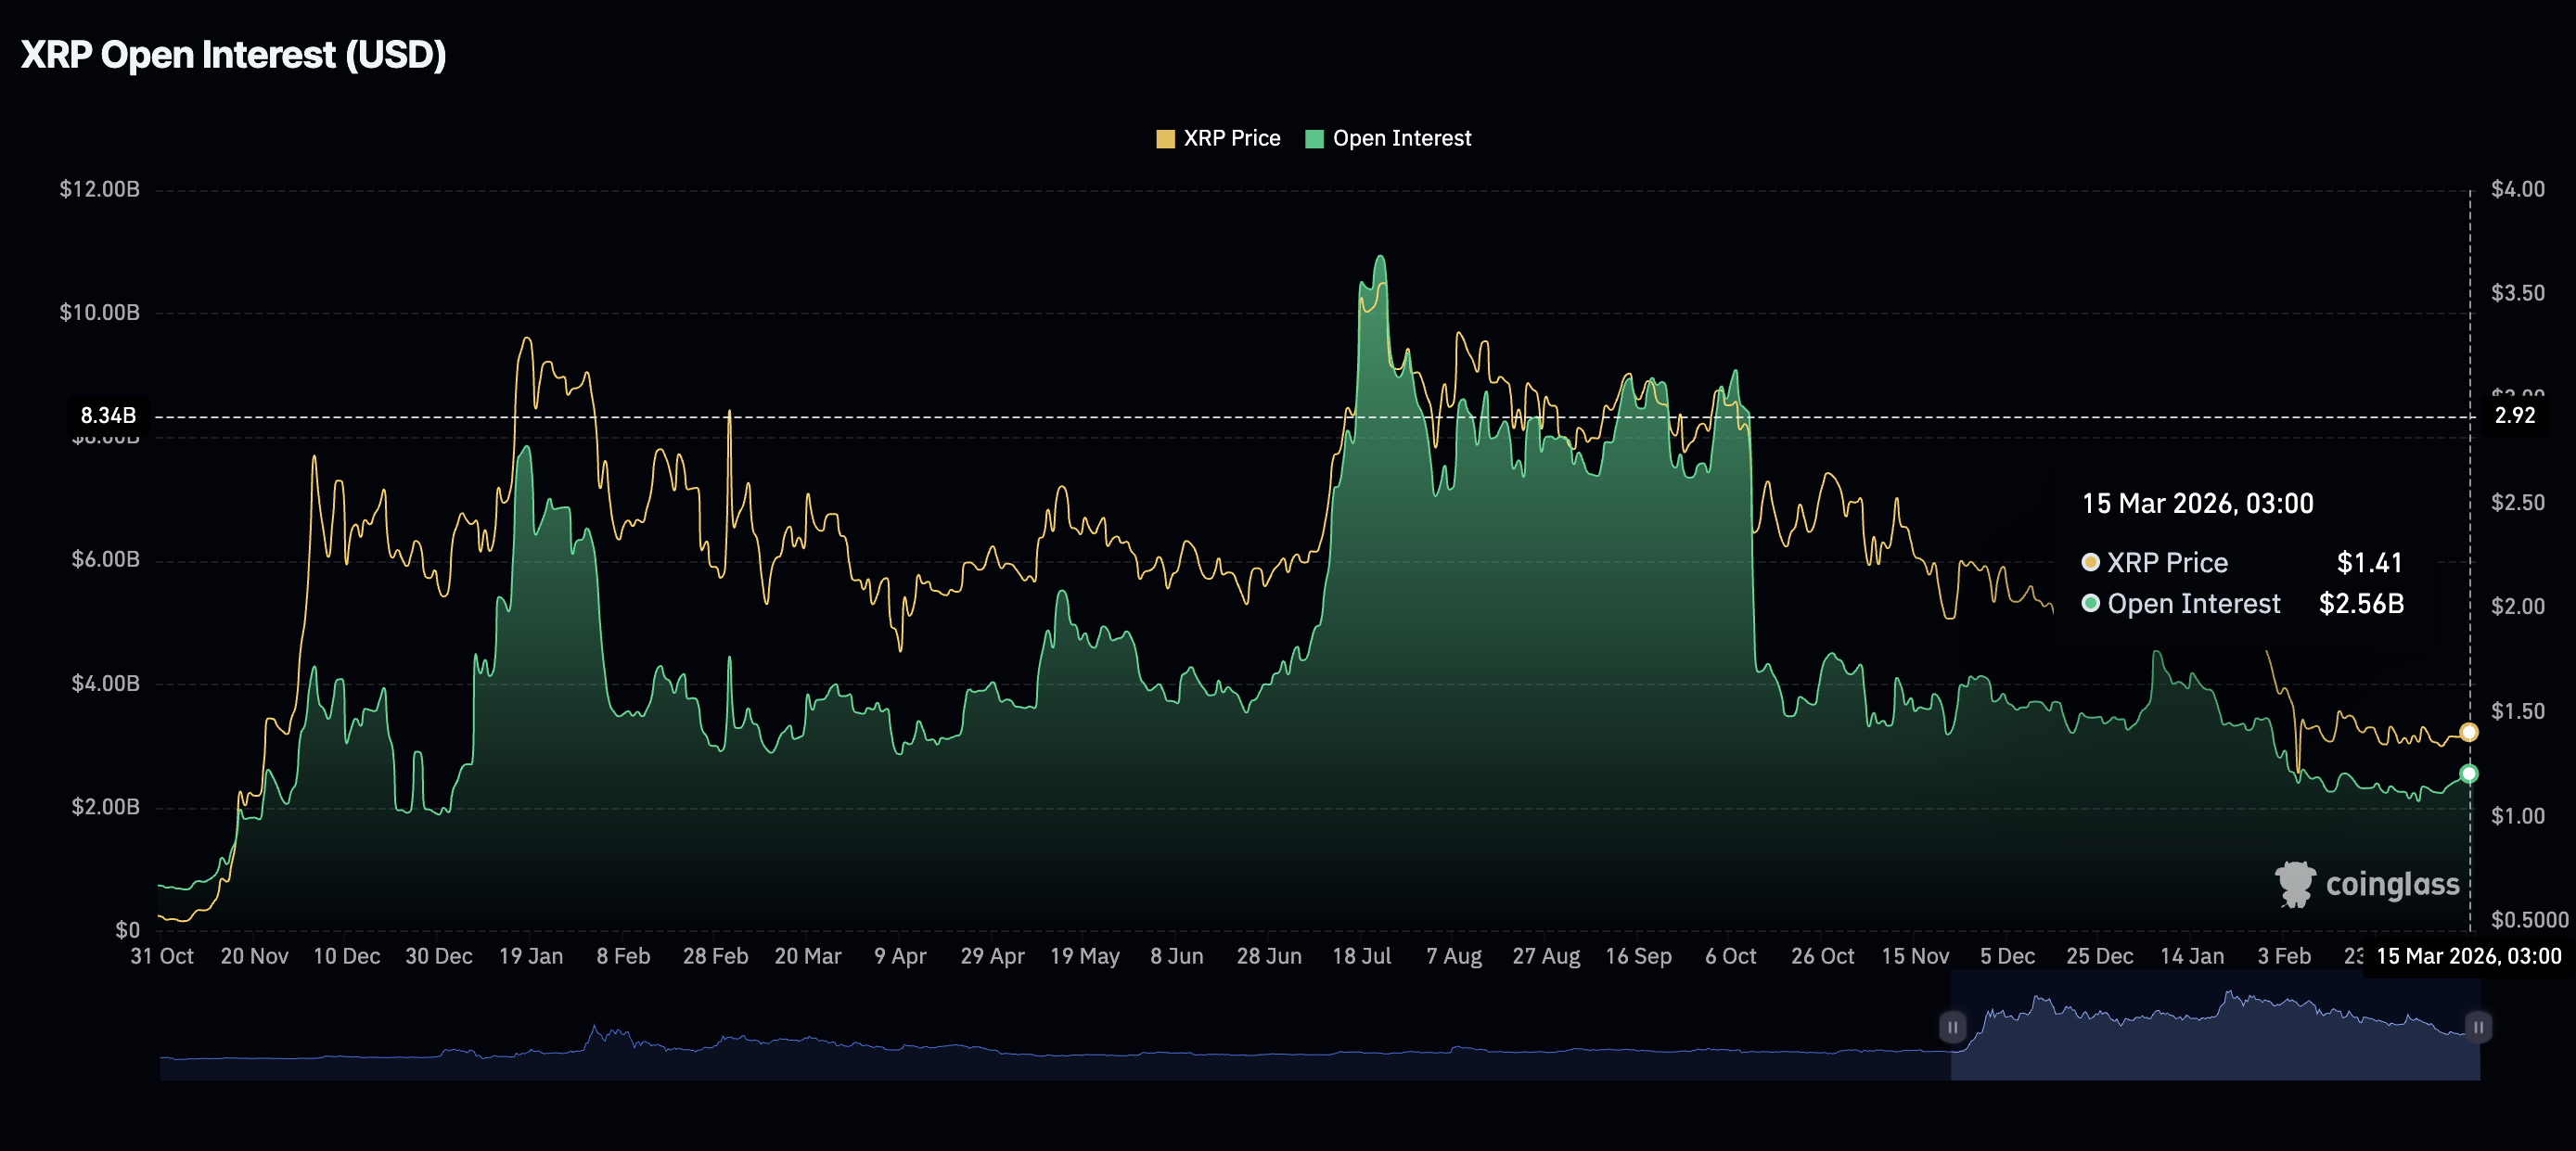
Task: Click the yellow XRP Price legend swatch
Action: coord(1165,139)
